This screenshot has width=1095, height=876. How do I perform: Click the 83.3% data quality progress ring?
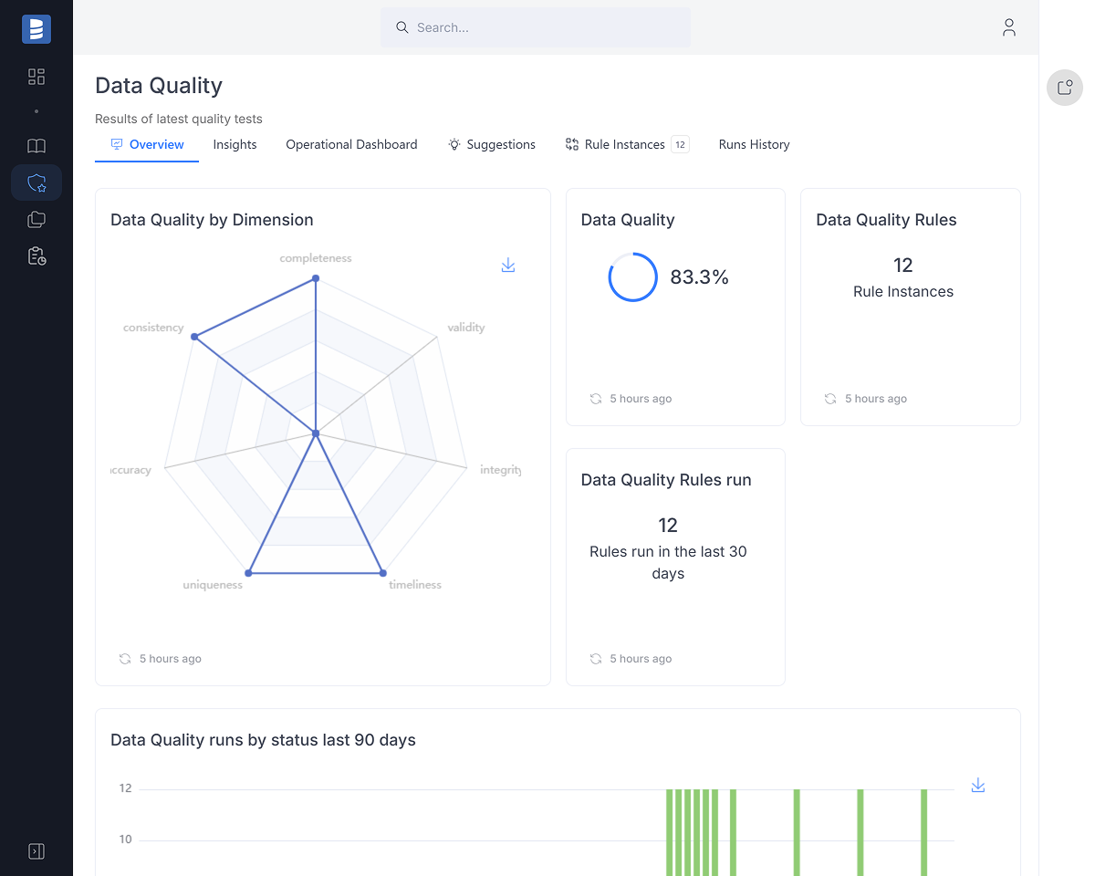632,277
